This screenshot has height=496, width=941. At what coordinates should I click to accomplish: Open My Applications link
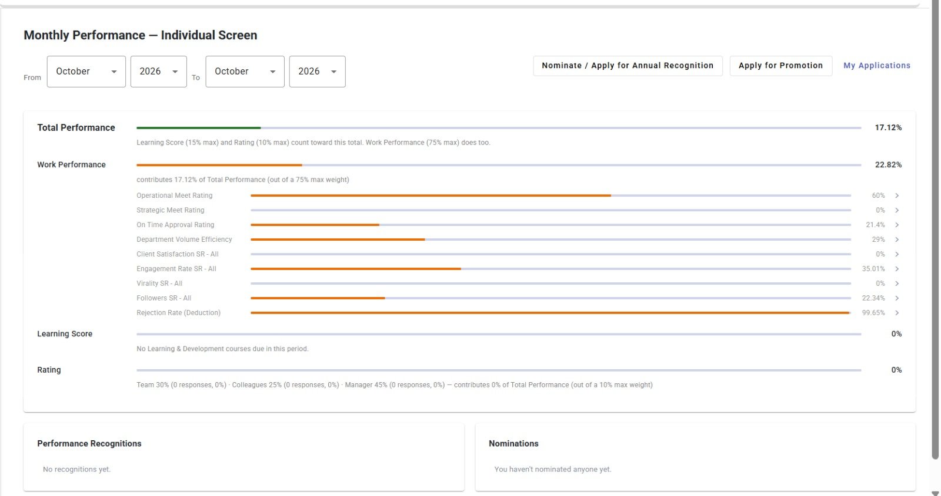pos(876,66)
